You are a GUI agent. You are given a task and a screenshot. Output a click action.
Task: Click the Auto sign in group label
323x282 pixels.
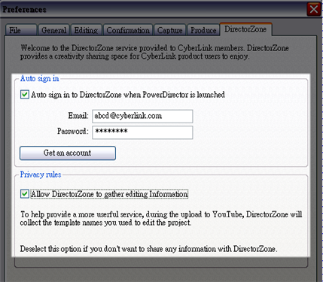40,78
